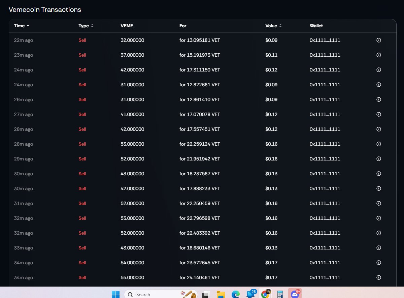Select the 22m ago timestamp
Image resolution: width=404 pixels, height=298 pixels.
(24, 40)
